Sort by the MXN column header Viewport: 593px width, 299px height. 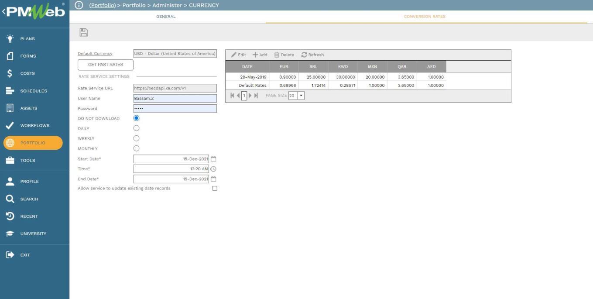point(372,67)
